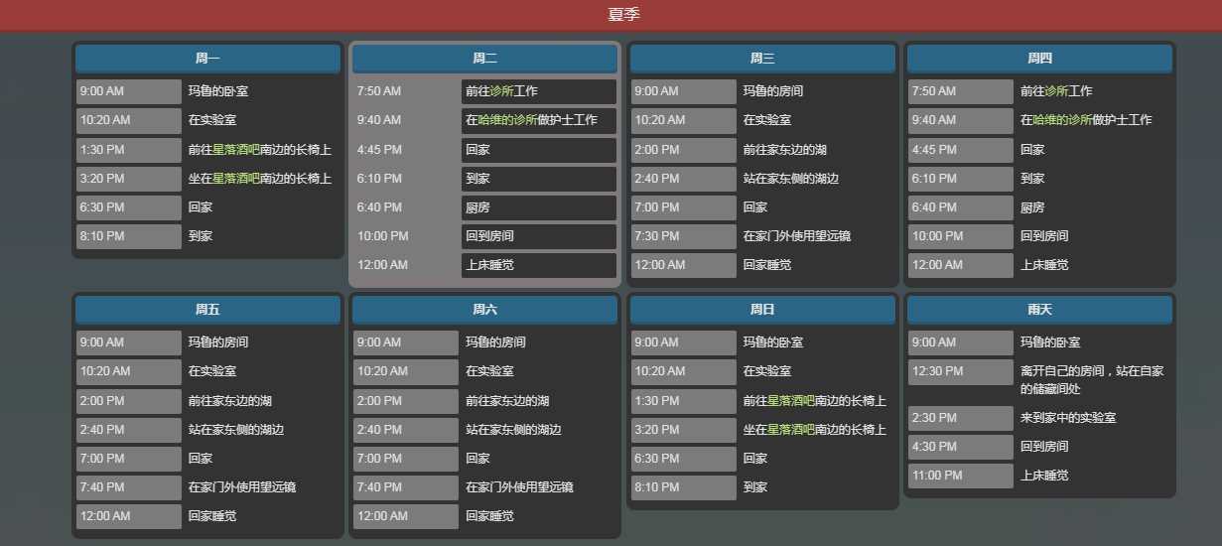
Task: Click 10:00 PM time cell under 周四
Action: click(961, 236)
